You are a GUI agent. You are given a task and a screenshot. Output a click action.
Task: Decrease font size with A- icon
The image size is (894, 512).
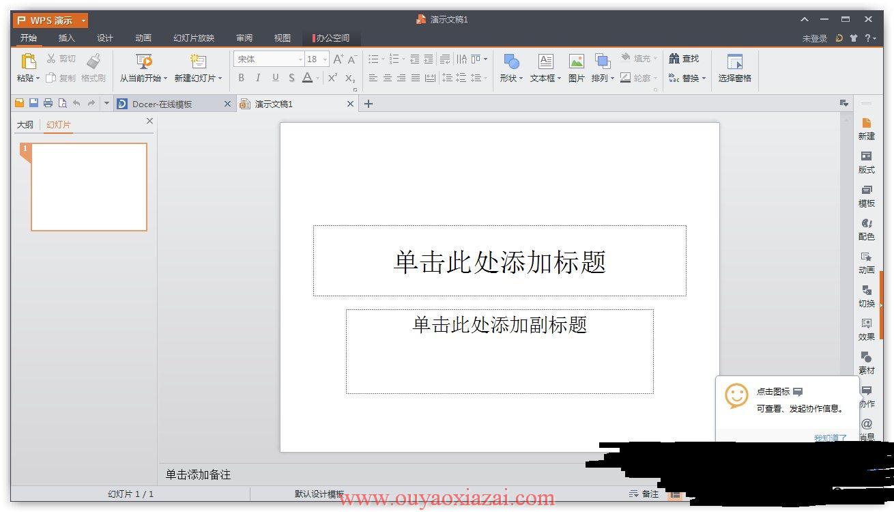tap(352, 59)
